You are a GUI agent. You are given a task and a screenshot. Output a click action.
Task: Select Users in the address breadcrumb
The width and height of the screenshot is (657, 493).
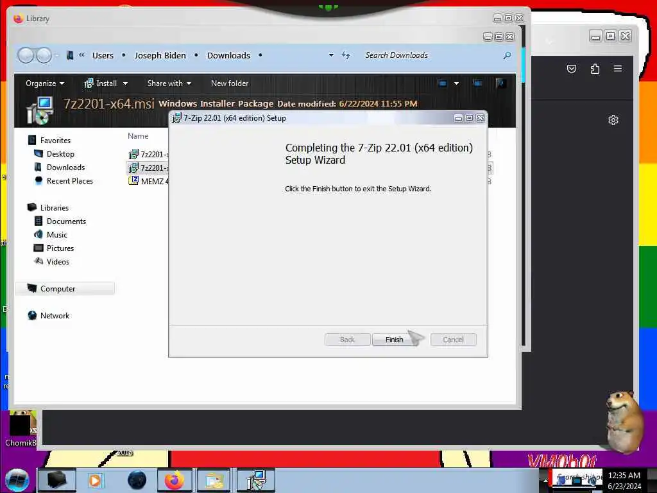click(103, 55)
